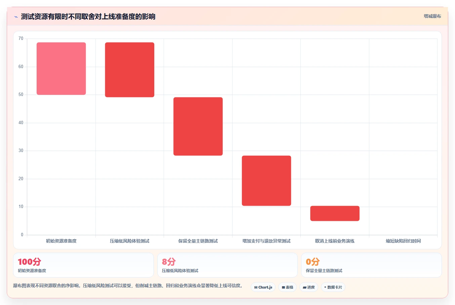Click the footnote text starting with 瀑布图表现

click(128, 286)
